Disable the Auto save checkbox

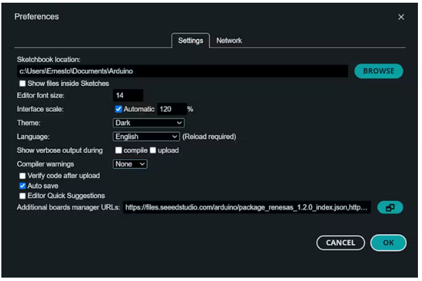[23, 186]
